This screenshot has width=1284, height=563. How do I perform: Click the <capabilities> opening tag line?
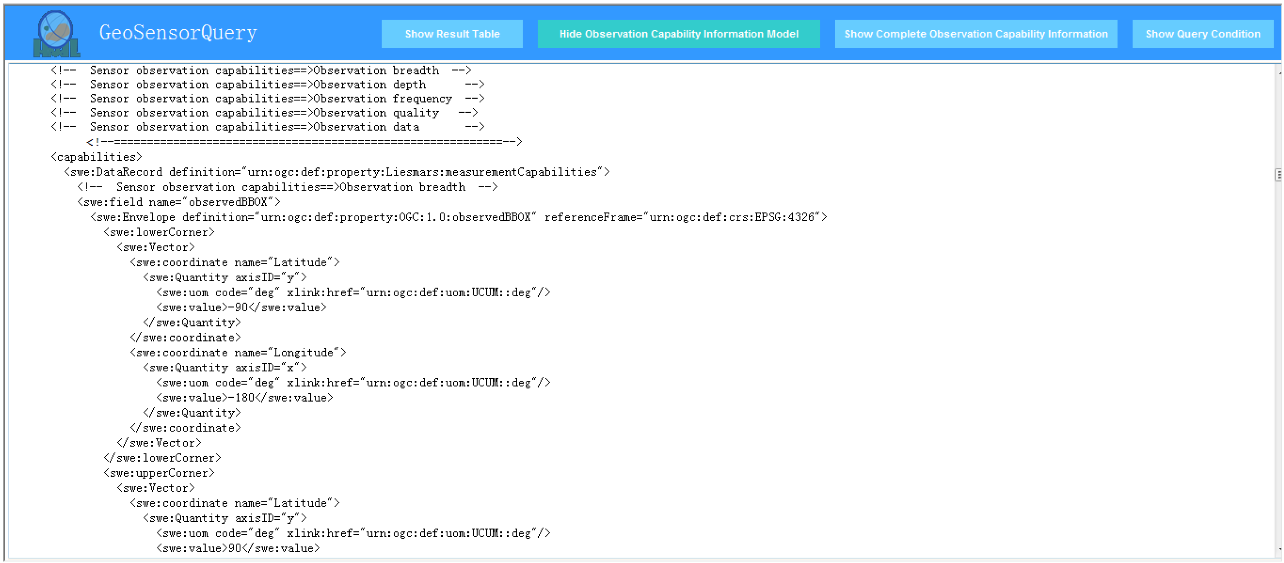(97, 157)
